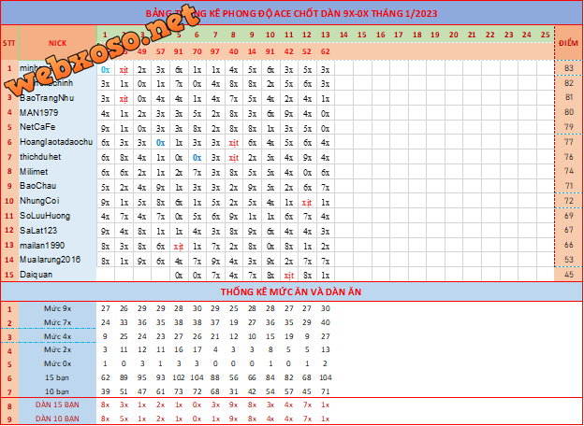Viewport: 584px width, 426px height.
Task: Select value 102 in the 15 bạn row
Action: tap(179, 377)
